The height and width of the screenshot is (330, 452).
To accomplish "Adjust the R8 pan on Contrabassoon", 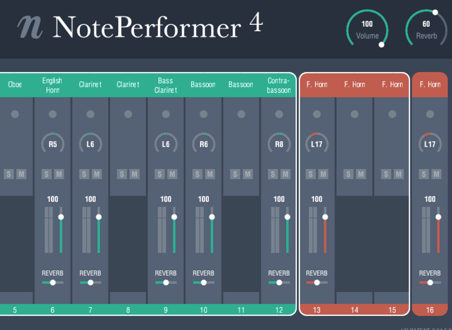I will (279, 143).
